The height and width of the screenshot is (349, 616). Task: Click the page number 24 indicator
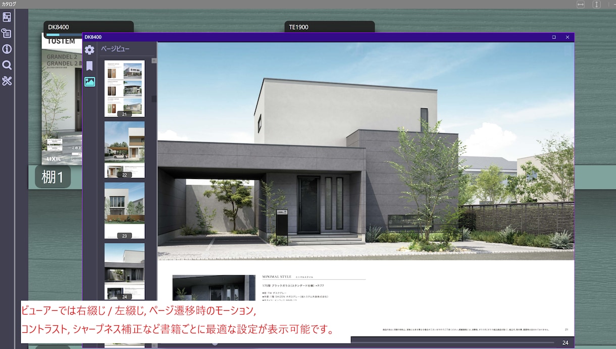click(565, 343)
